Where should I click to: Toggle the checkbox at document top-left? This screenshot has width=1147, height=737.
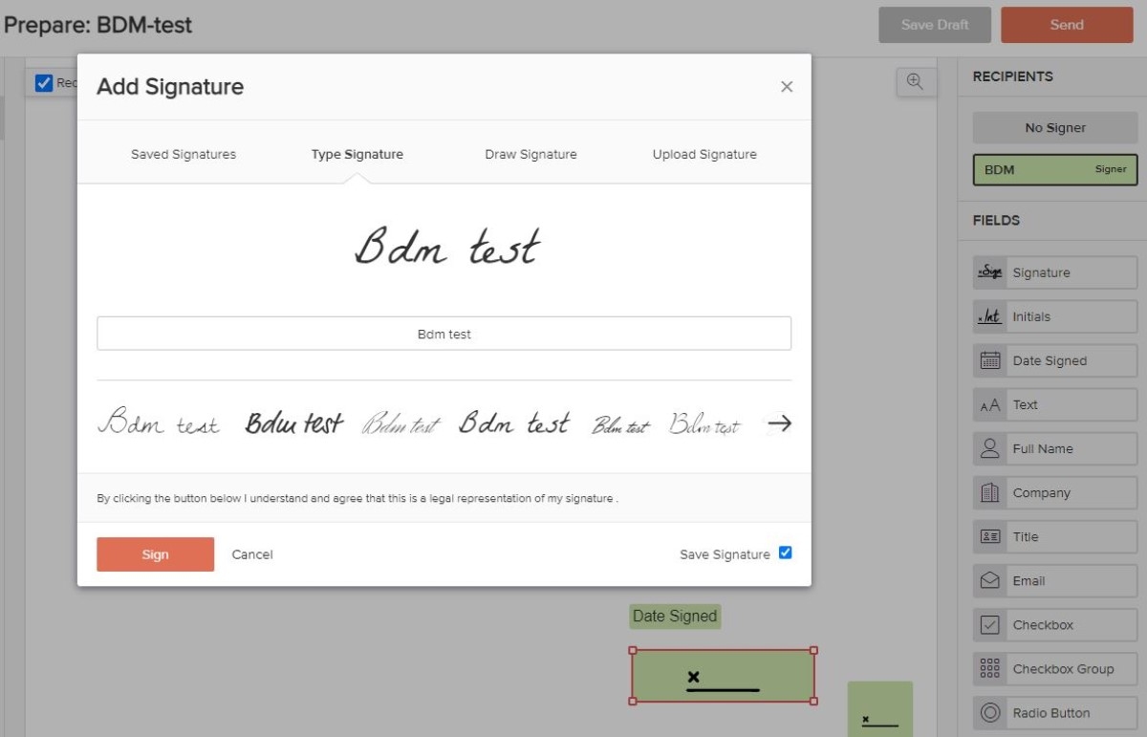[44, 83]
